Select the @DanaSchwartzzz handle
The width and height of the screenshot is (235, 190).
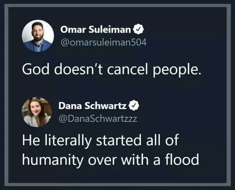coord(98,119)
